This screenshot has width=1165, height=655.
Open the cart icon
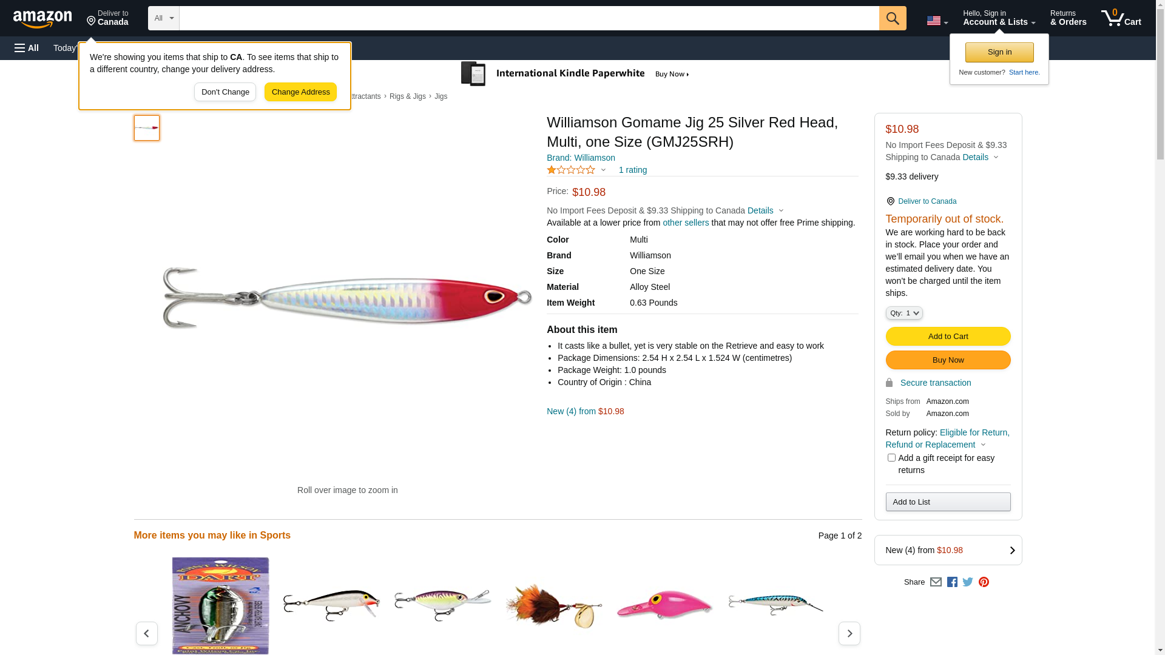pos(1121,18)
